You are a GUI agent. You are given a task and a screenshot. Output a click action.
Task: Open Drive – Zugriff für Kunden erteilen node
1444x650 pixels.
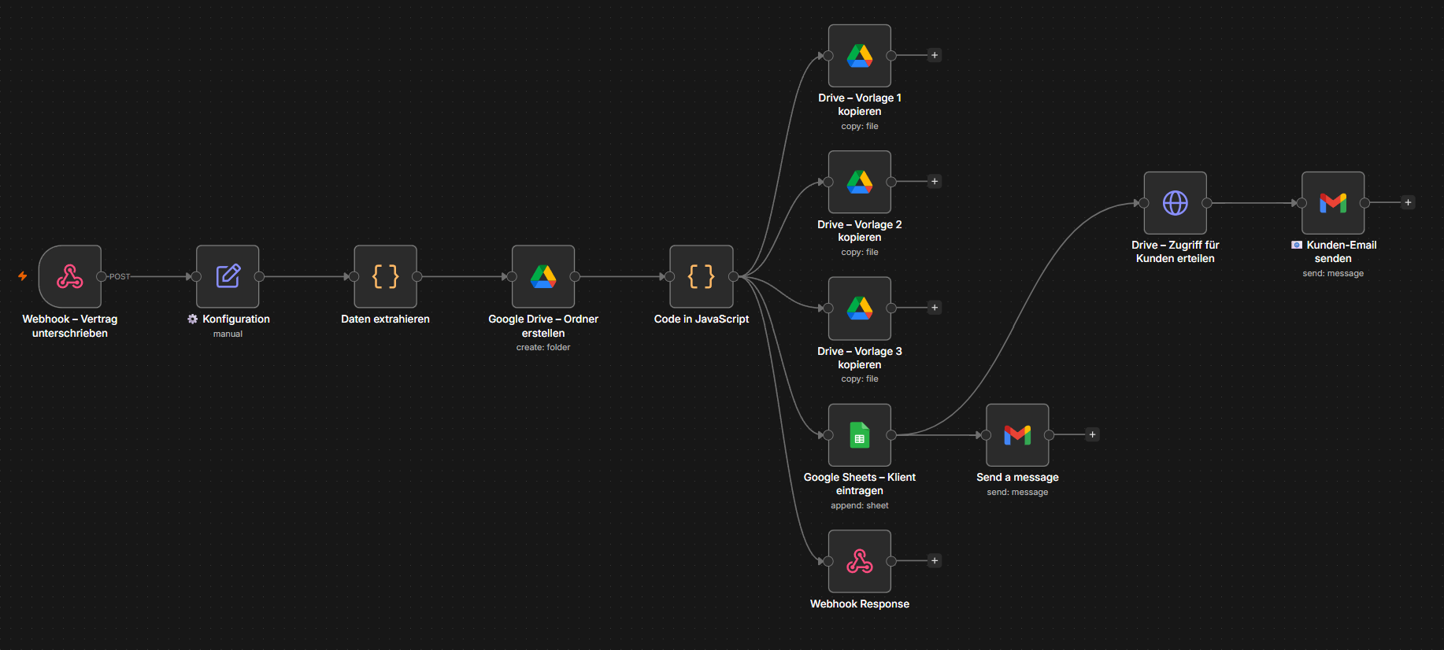1176,203
